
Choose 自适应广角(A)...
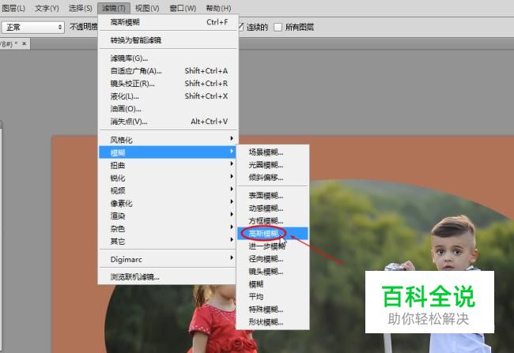coord(168,71)
